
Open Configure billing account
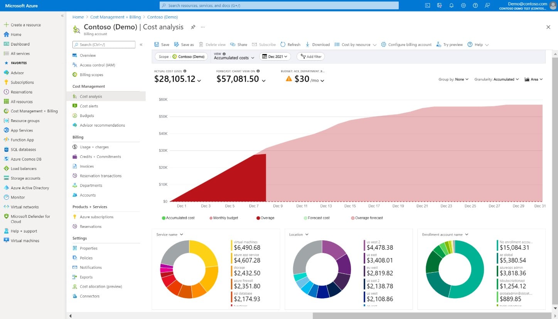pyautogui.click(x=406, y=44)
